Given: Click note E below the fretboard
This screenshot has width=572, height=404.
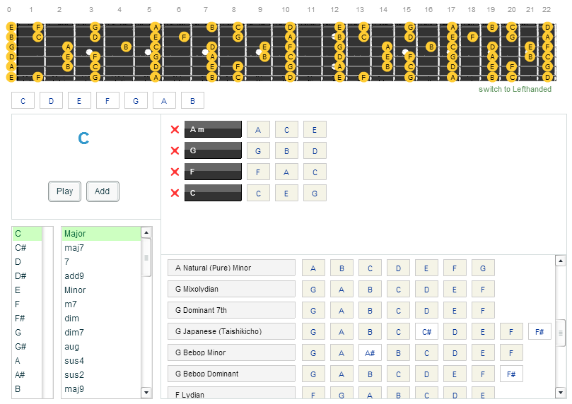Looking at the screenshot, I should click(79, 100).
